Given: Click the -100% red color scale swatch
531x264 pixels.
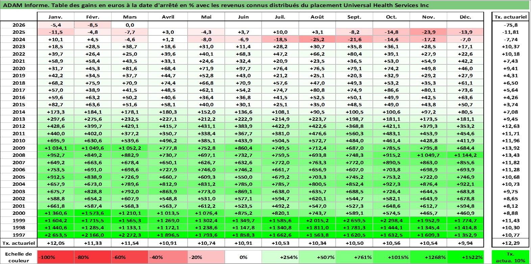Looking at the screenshot, I should [55, 257].
